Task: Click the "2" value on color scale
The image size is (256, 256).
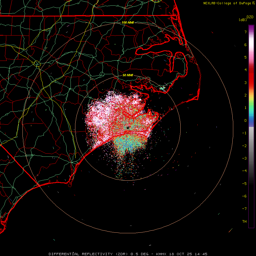Action: (x=245, y=95)
